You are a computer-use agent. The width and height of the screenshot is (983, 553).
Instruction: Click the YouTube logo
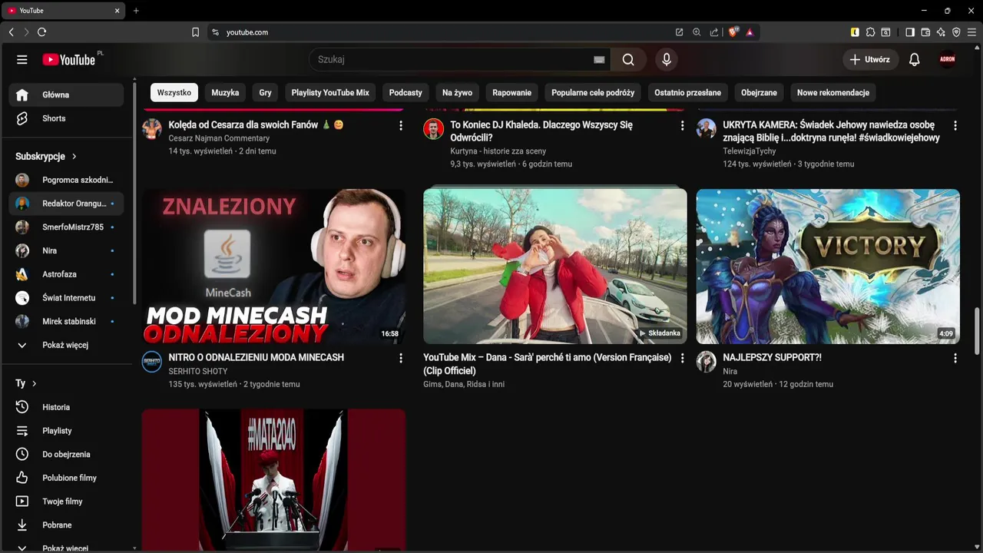[x=69, y=60]
